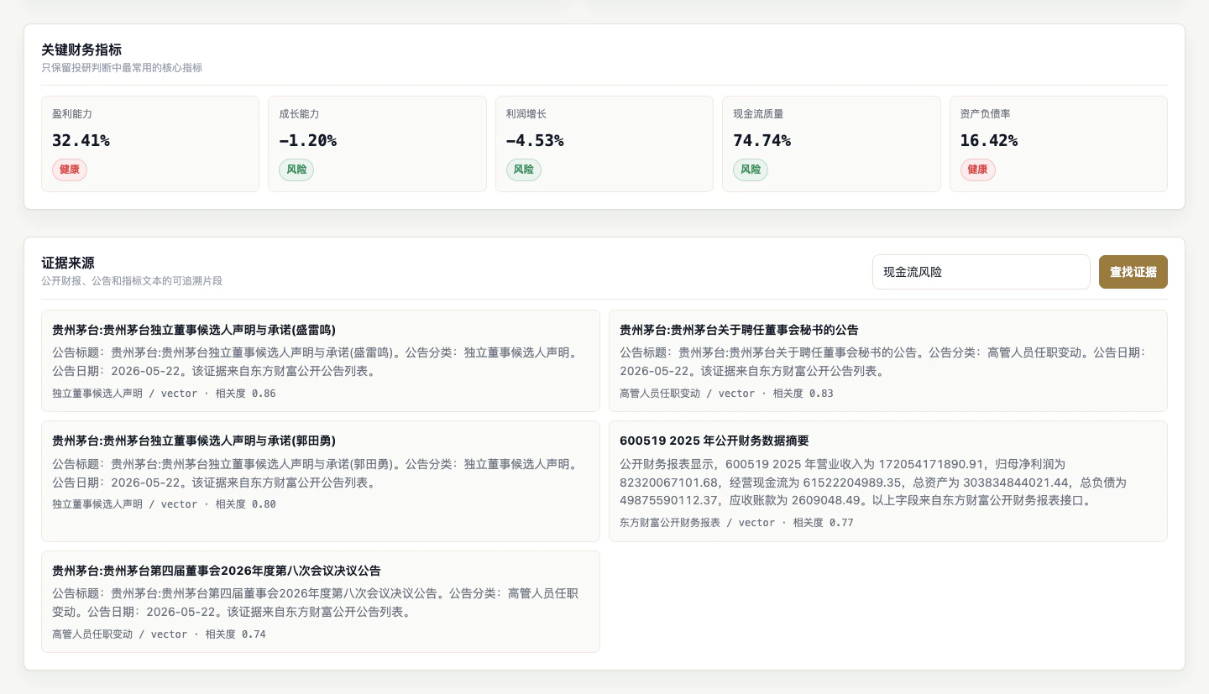
Task: Click the financial summary body starting 公开财务报表显示
Action: click(x=873, y=483)
